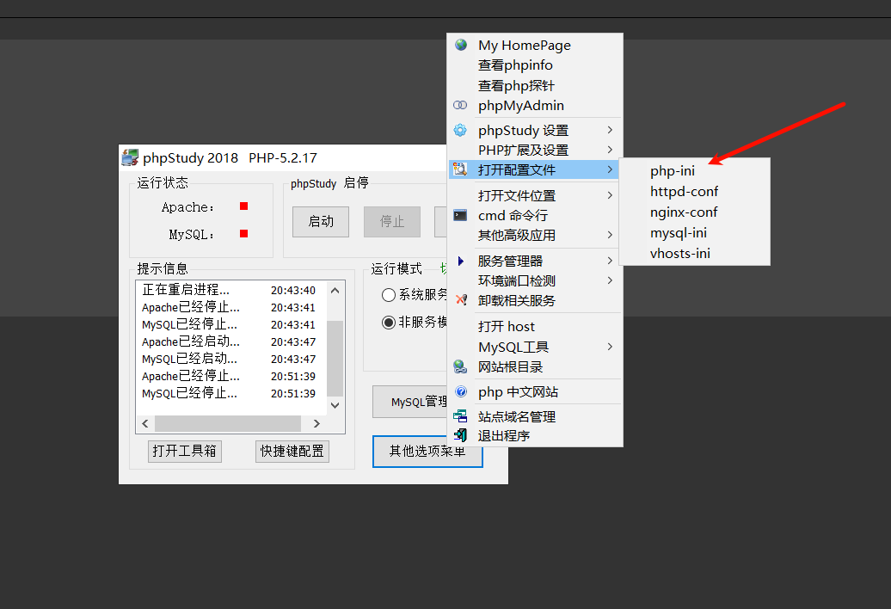The image size is (891, 609).
Task: Click the log list scroll down arrow
Action: (335, 405)
